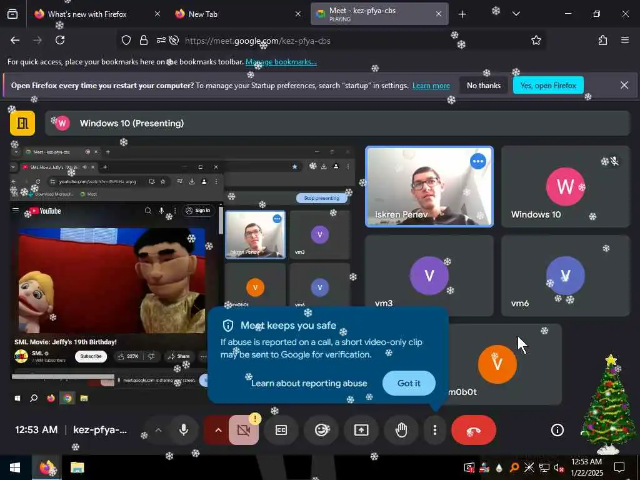
Task: Open Learn more link in startup banner
Action: click(431, 86)
